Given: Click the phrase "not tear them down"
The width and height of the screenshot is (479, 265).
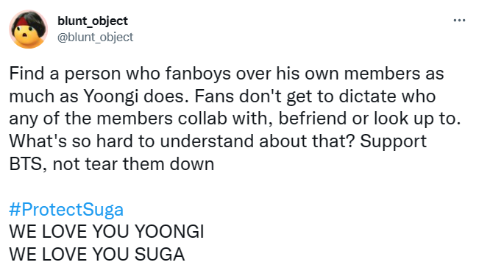Looking at the screenshot, I should (133, 164).
